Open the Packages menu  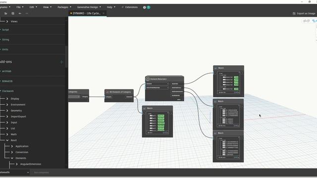tap(64, 7)
